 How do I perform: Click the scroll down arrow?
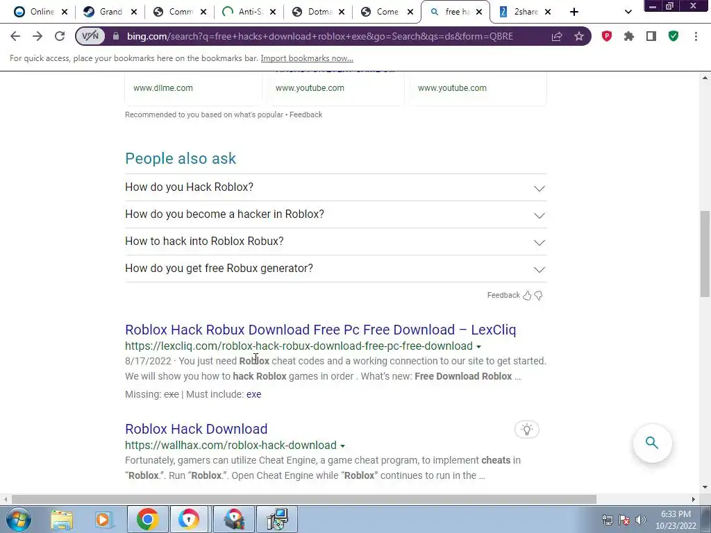(705, 488)
